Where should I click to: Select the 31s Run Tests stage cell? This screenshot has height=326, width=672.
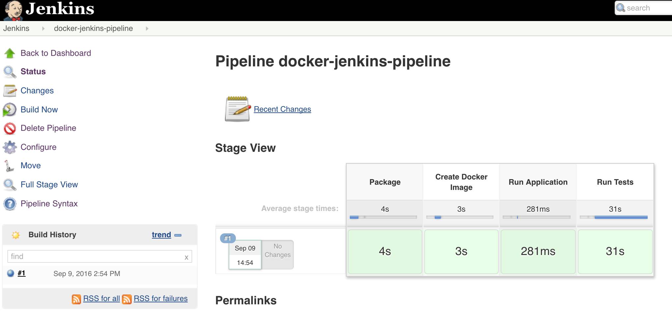coord(615,252)
